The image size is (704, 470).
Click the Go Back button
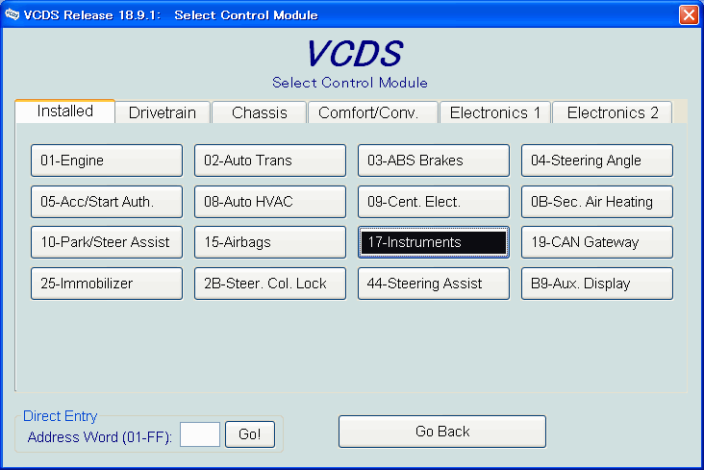click(442, 432)
